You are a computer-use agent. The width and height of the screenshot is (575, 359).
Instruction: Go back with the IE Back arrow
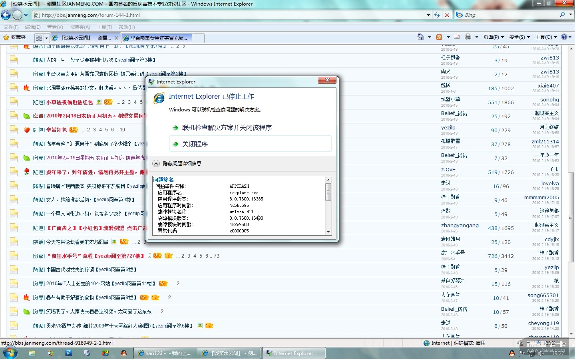[x=6, y=15]
